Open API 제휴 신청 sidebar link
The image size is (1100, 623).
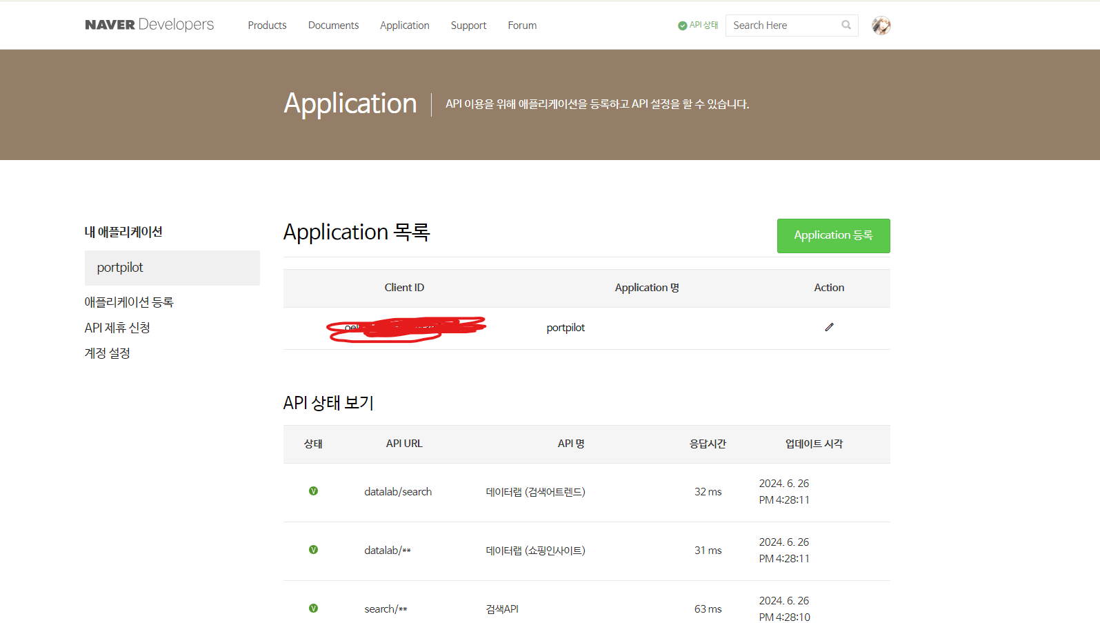117,328
